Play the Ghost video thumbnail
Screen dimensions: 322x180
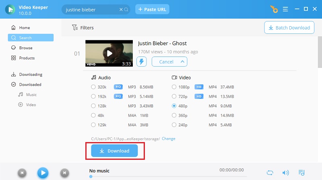pos(109,53)
